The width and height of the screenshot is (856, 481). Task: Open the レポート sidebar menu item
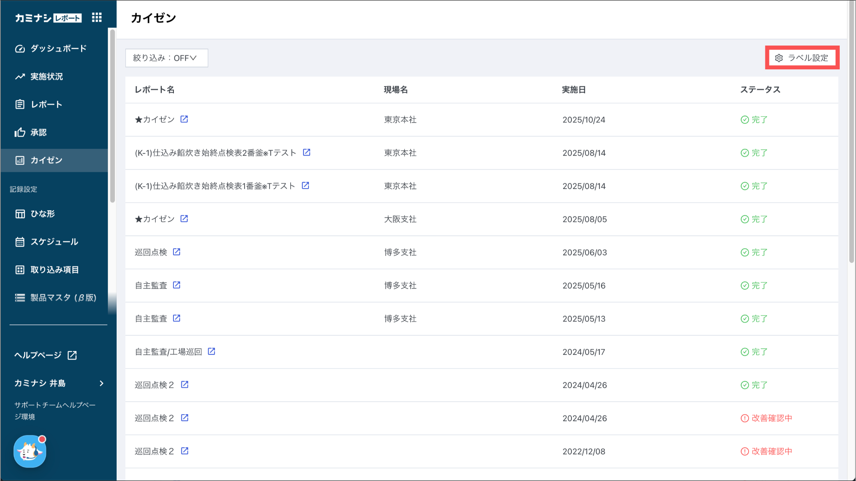click(x=46, y=104)
